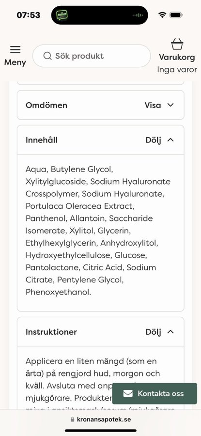Click the magnifier icon in search bar

[x=47, y=56]
